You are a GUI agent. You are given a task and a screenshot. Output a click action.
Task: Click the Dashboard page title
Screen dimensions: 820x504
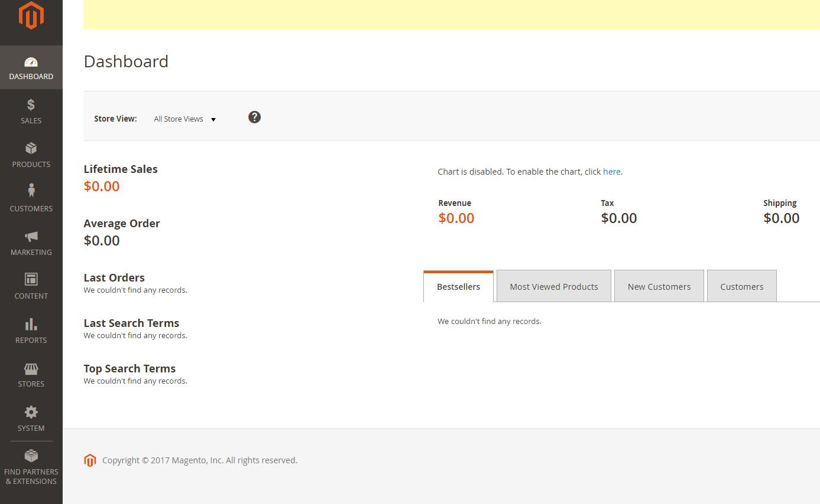tap(126, 61)
